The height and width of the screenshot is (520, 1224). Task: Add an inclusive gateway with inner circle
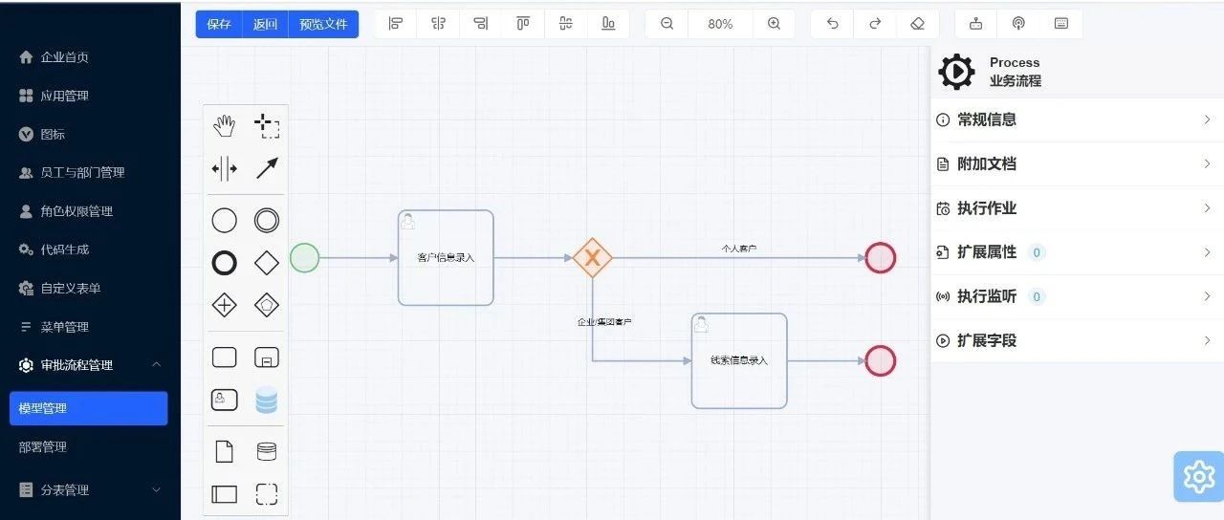pyautogui.click(x=267, y=305)
